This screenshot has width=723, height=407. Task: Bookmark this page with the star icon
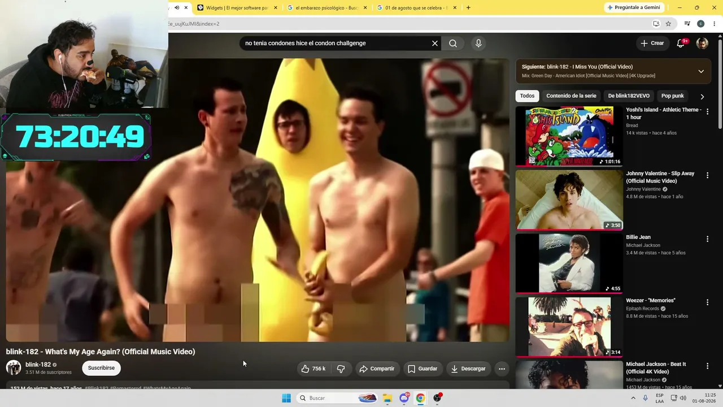coord(668,24)
